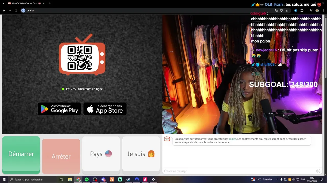Open Task View in the taskbar
This screenshot has height=183, width=327.
[x=61, y=179]
